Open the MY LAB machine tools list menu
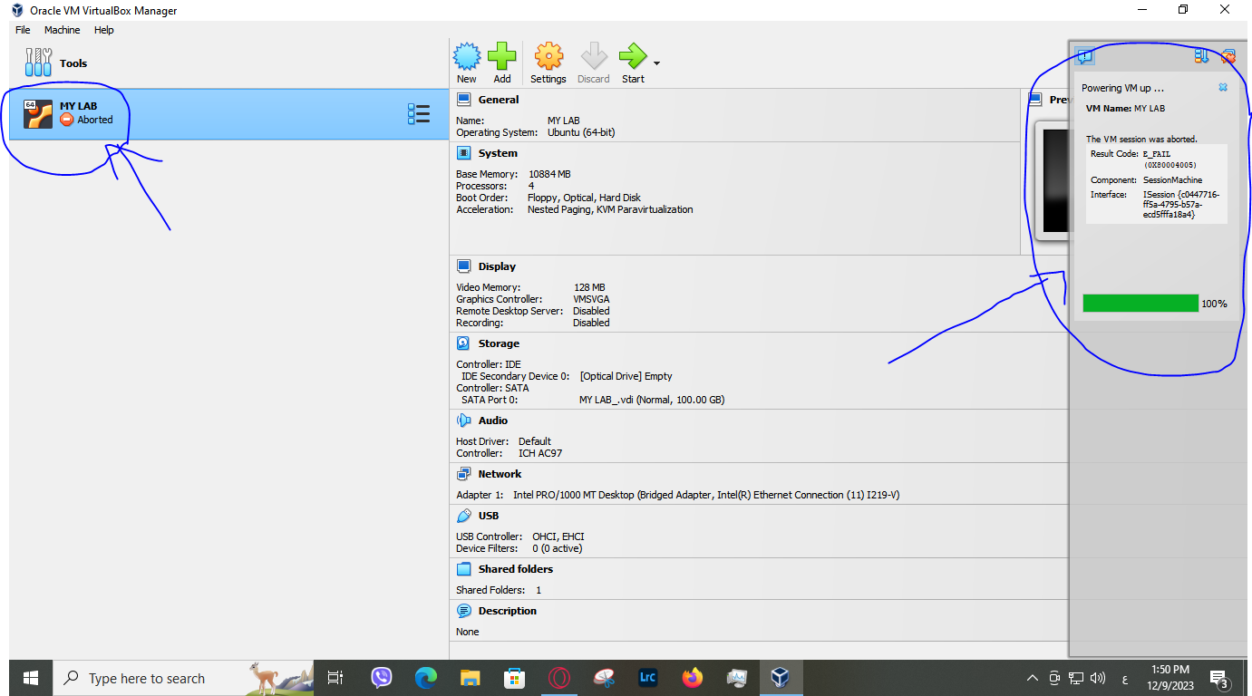Viewport: 1252px width, 696px height. coord(418,113)
